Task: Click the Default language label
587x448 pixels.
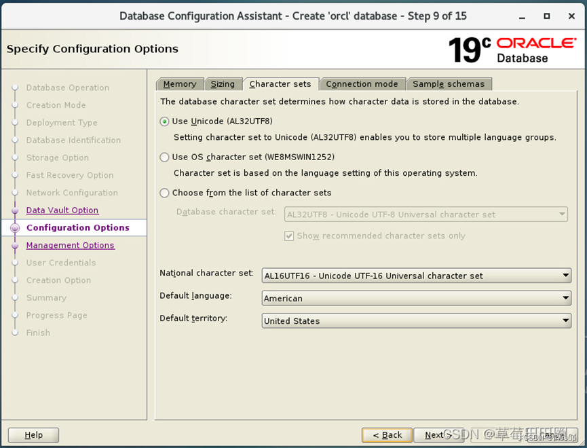Action: (x=196, y=295)
